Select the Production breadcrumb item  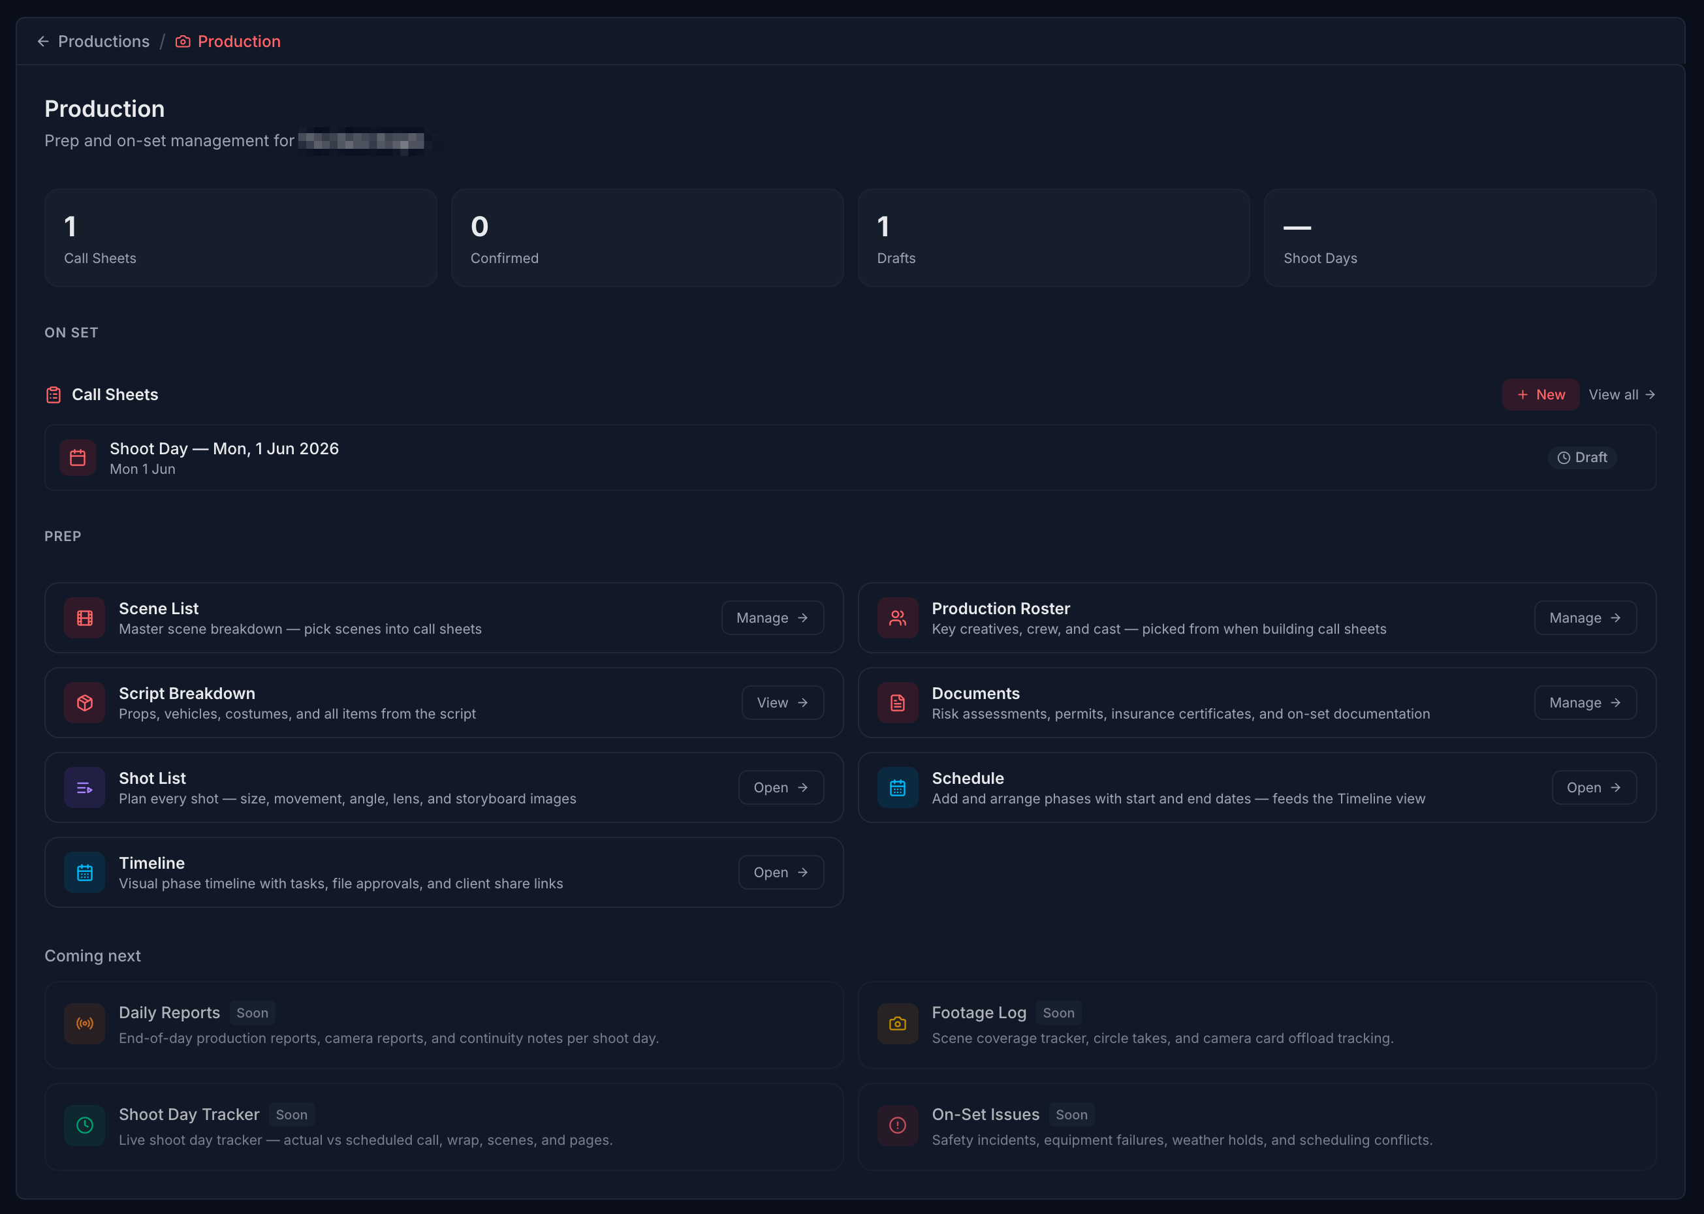238,41
